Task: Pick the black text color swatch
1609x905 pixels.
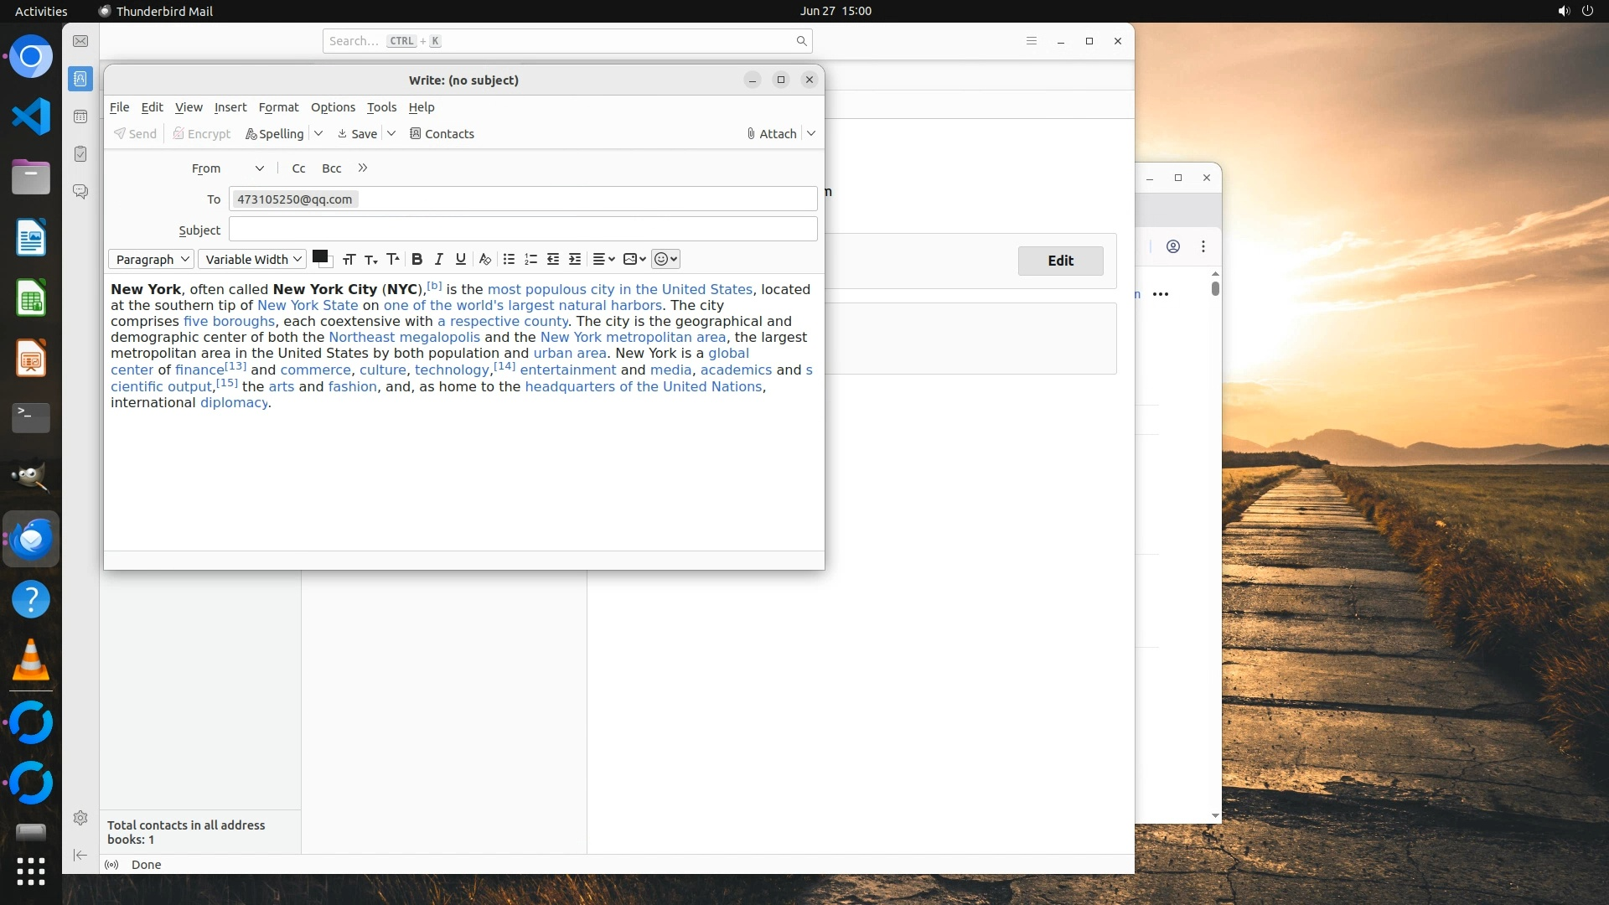Action: pos(319,256)
